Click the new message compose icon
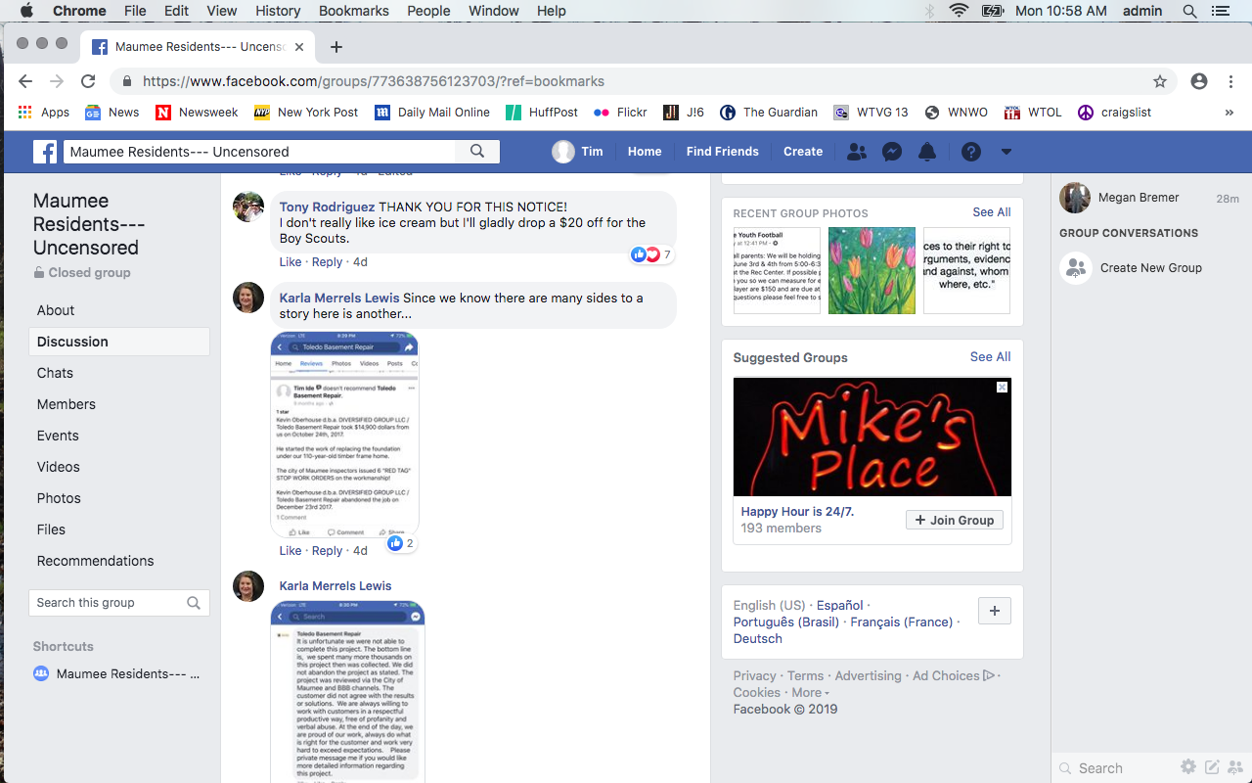The height and width of the screenshot is (783, 1252). [x=1212, y=767]
